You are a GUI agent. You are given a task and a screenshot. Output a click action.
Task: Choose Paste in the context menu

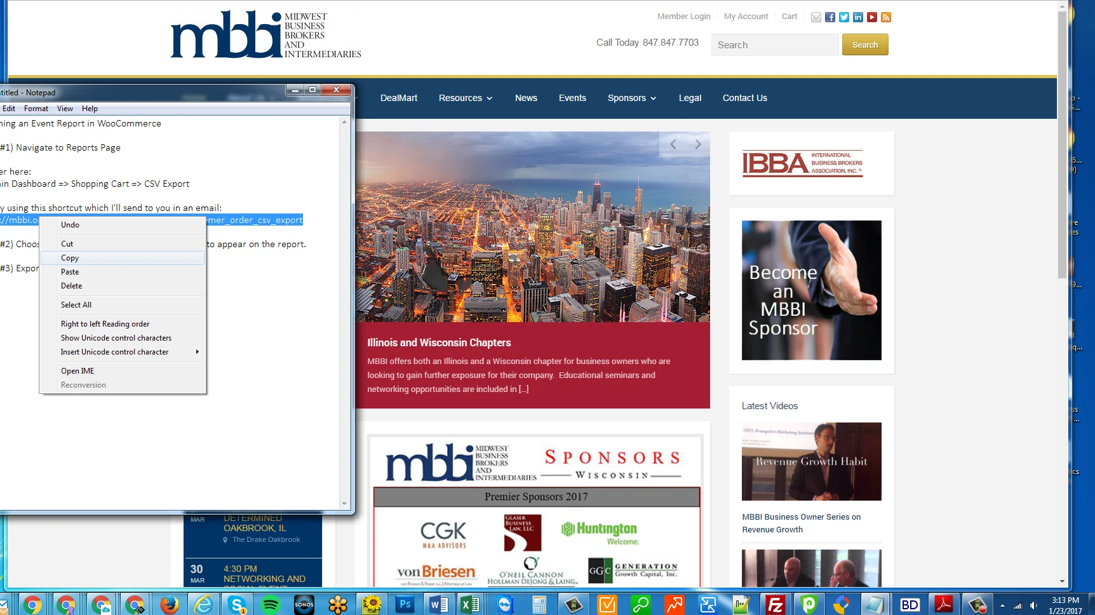point(123,272)
